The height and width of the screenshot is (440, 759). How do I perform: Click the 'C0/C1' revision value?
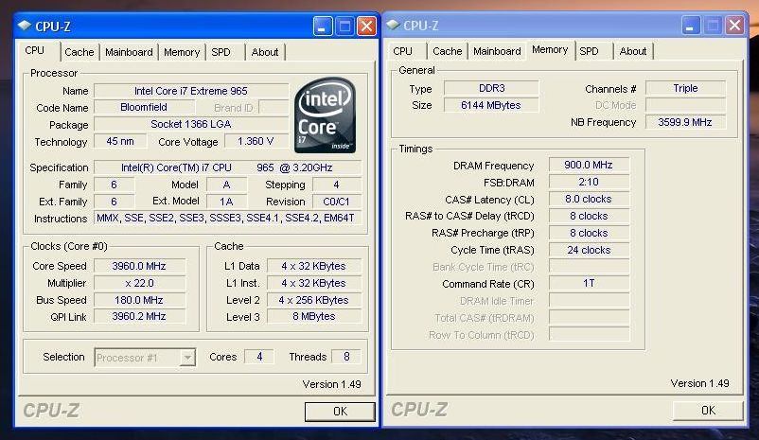point(336,202)
